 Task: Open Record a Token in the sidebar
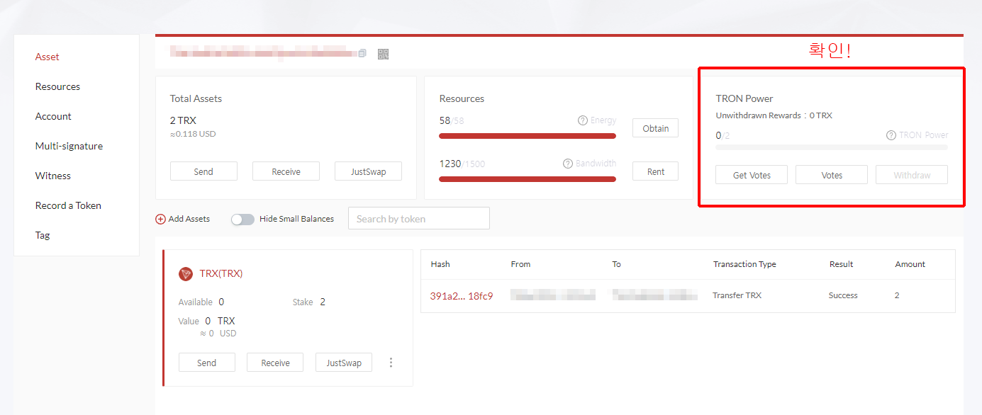pyautogui.click(x=68, y=205)
